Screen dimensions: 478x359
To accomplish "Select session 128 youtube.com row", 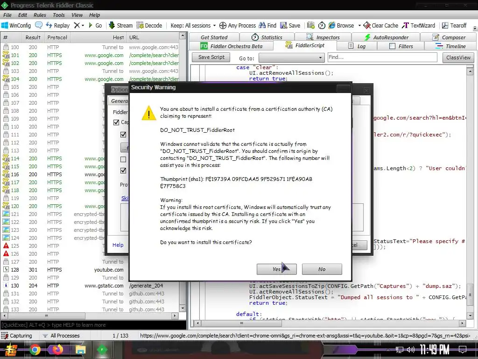I will tap(90, 270).
